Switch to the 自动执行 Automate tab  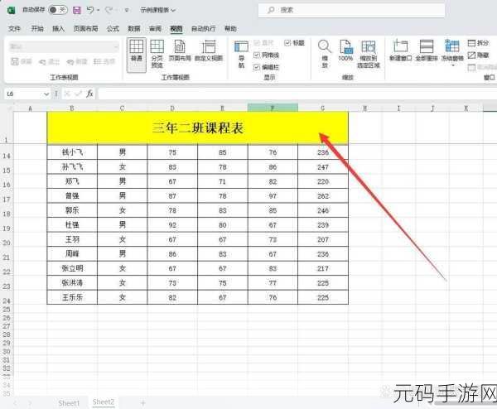tap(204, 29)
